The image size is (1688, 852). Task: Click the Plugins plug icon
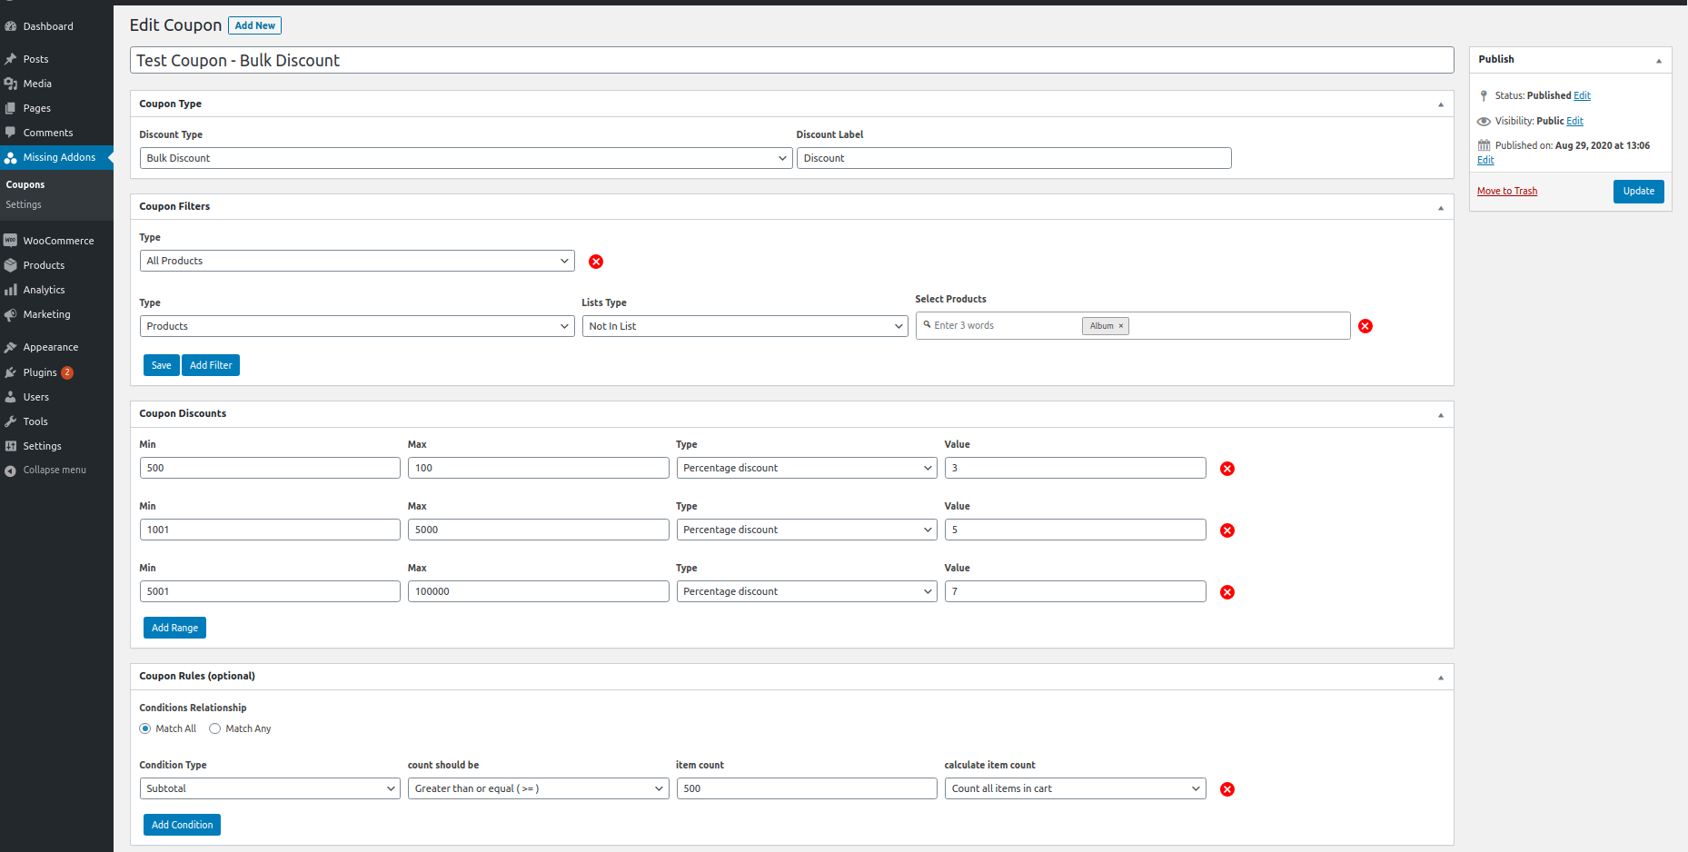click(x=11, y=372)
